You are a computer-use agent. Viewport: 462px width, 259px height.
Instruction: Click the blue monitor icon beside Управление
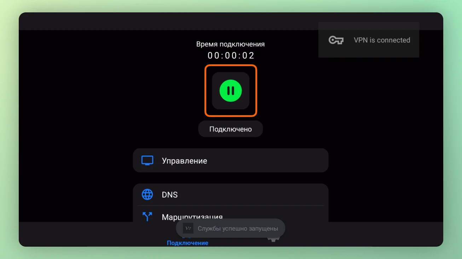point(147,160)
